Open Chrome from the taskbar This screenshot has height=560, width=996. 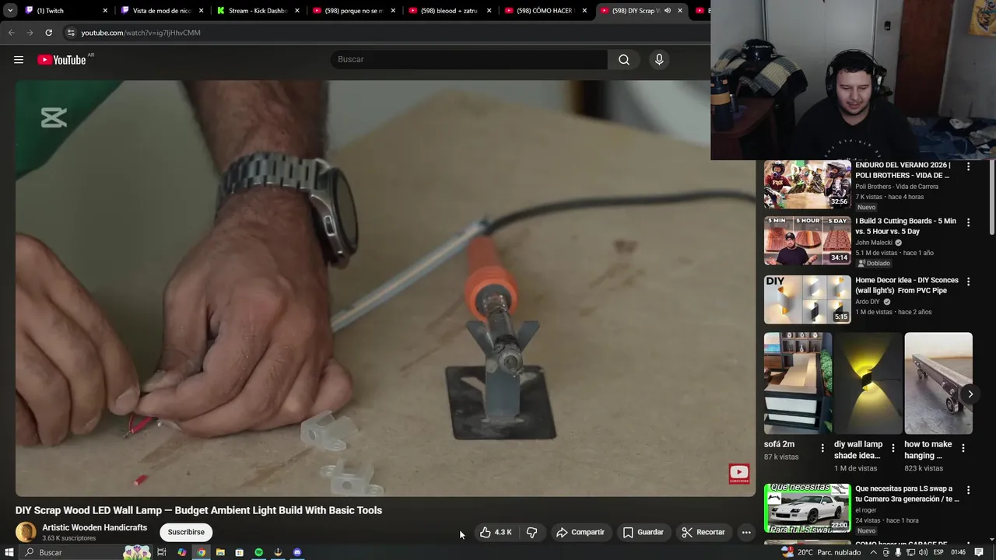(x=201, y=552)
